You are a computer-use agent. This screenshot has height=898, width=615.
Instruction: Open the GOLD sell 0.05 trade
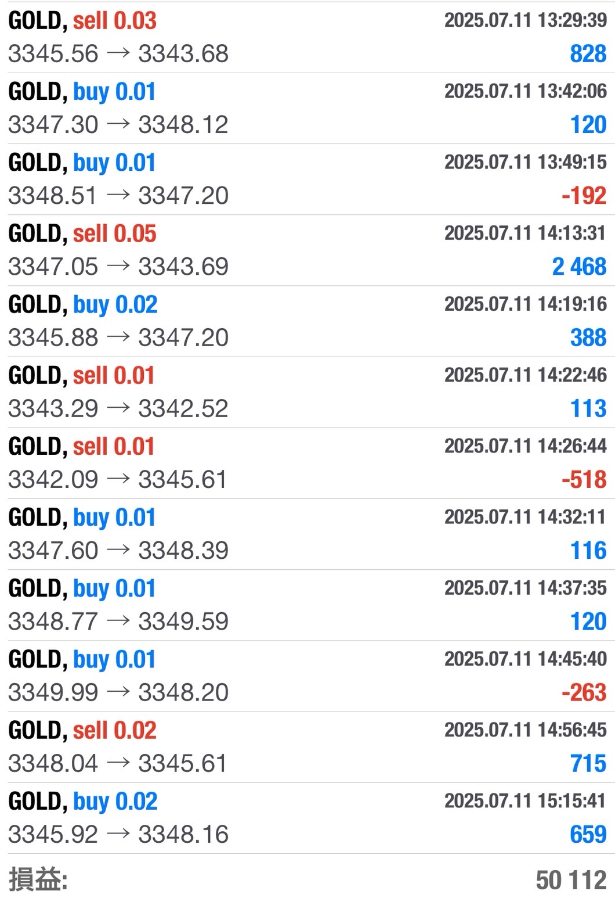point(307,250)
